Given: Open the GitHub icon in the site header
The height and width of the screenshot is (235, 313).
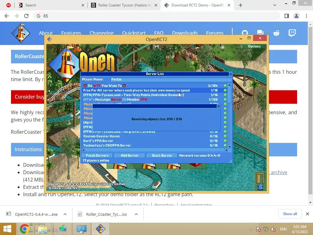Looking at the screenshot, I should 245,33.
